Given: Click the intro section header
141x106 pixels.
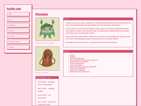Looking at the screenshot, I should coord(98,19).
